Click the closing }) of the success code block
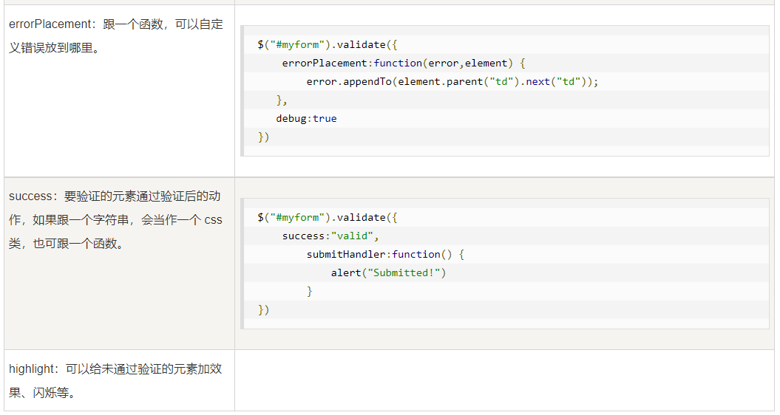780x415 pixels. pos(264,309)
